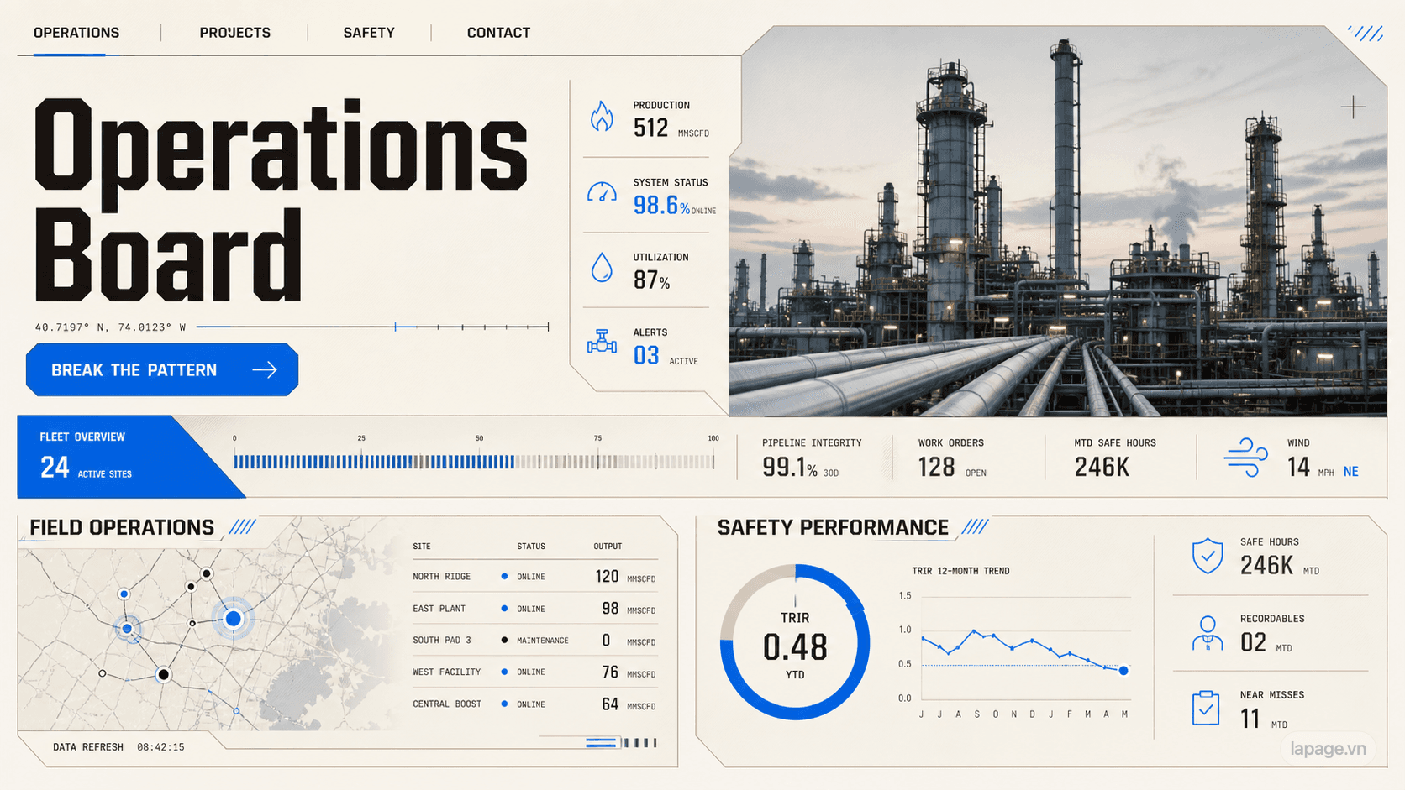Click the MTD Safe Hours 246K value in fleet bar
The height and width of the screenshot is (790, 1405).
tap(1102, 468)
